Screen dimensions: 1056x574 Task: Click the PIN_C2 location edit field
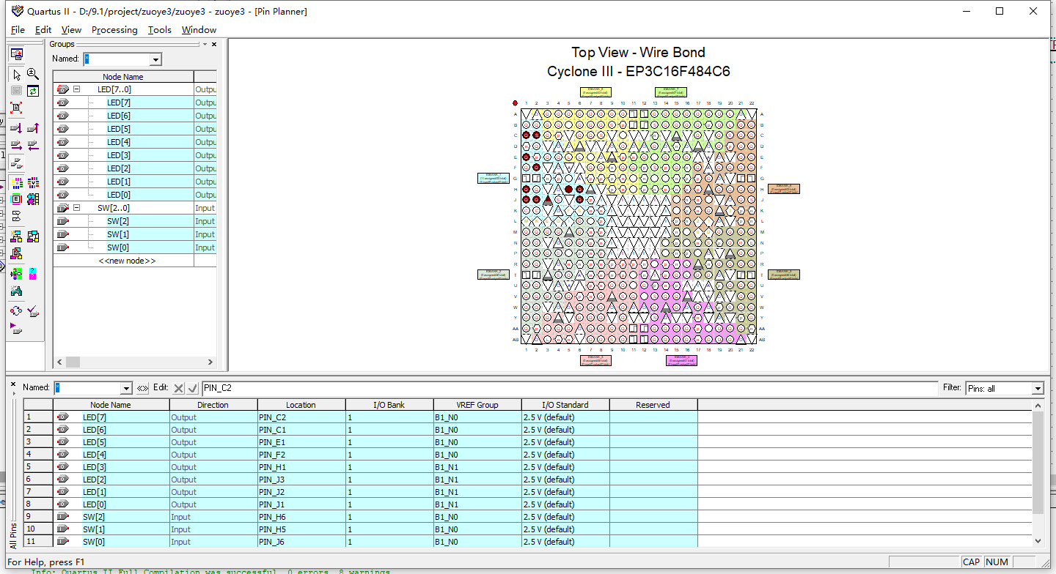point(570,388)
